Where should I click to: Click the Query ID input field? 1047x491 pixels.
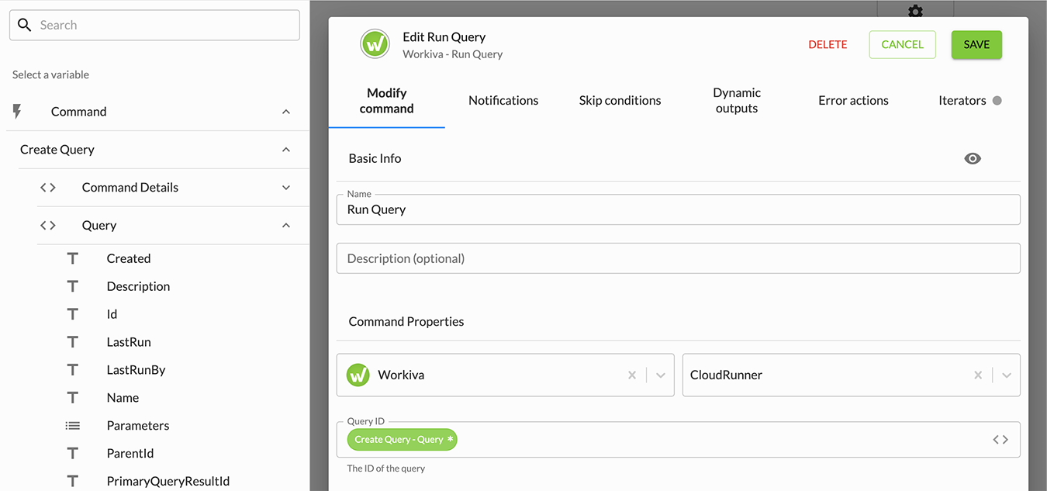(x=678, y=440)
